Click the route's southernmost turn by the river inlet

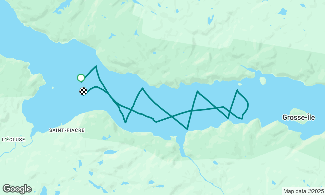click(187, 129)
